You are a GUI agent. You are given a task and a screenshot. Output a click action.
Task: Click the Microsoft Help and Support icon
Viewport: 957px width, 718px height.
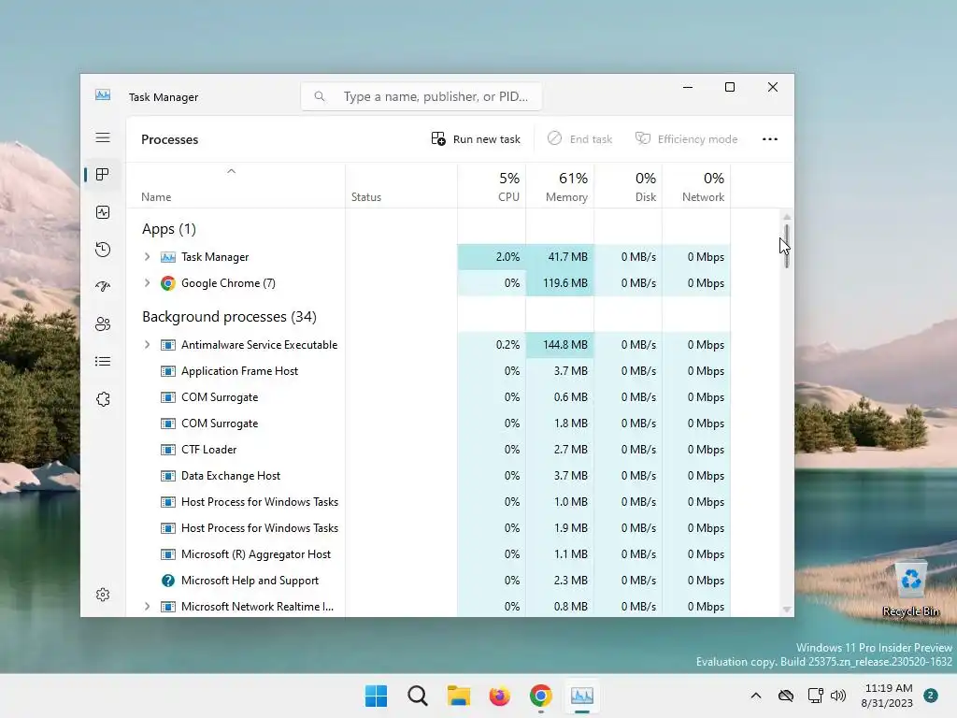pyautogui.click(x=168, y=581)
